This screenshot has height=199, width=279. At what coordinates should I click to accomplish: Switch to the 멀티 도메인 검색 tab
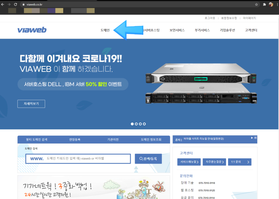37,140
